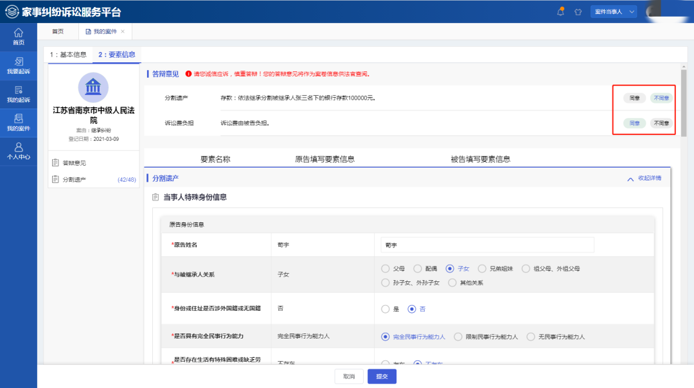Select 孙子女、外孙子女 radio
This screenshot has width=694, height=388.
tap(386, 283)
